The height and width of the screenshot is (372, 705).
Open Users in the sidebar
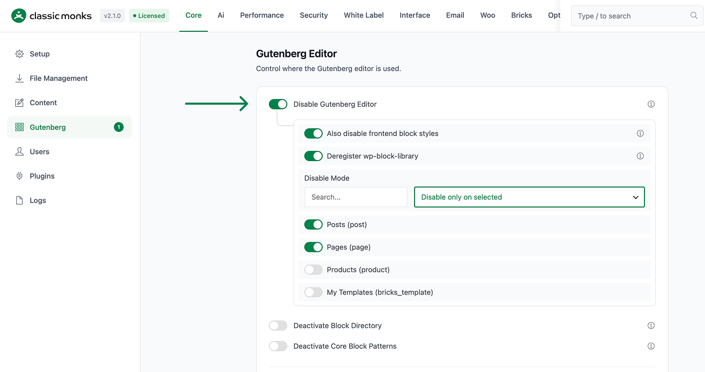coord(69,151)
